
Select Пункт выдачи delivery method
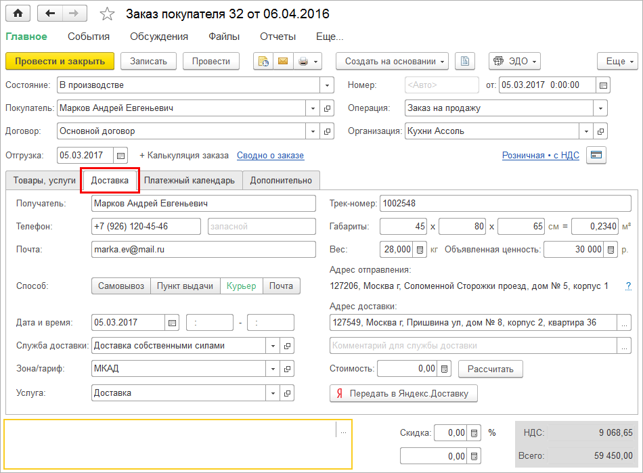[x=185, y=286]
